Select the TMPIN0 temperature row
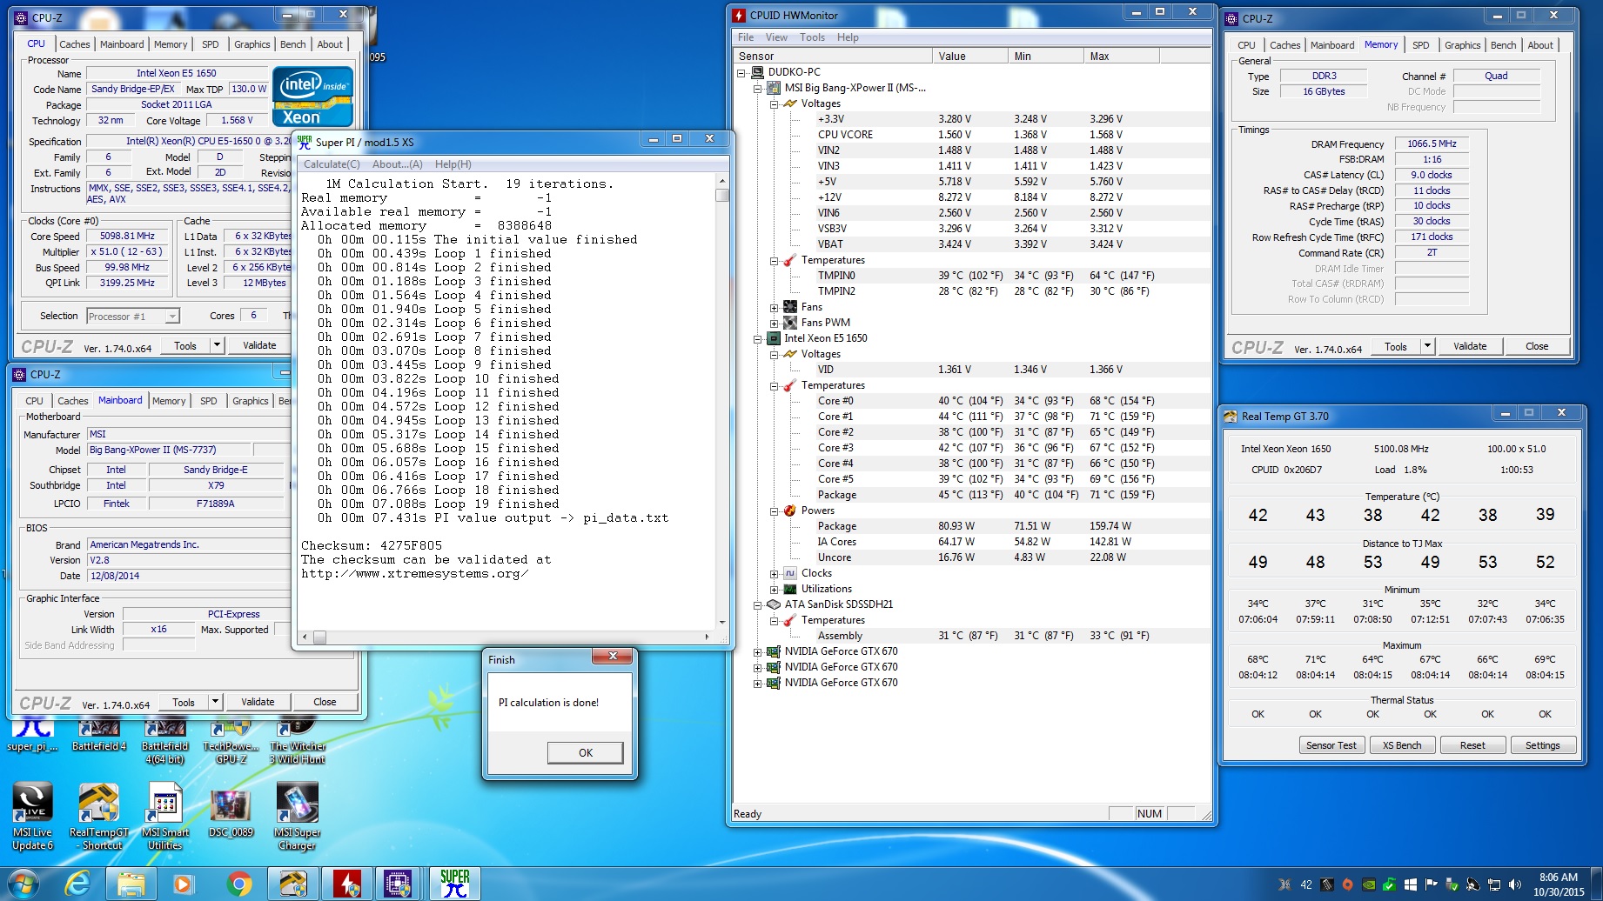This screenshot has height=901, width=1603. coord(973,276)
